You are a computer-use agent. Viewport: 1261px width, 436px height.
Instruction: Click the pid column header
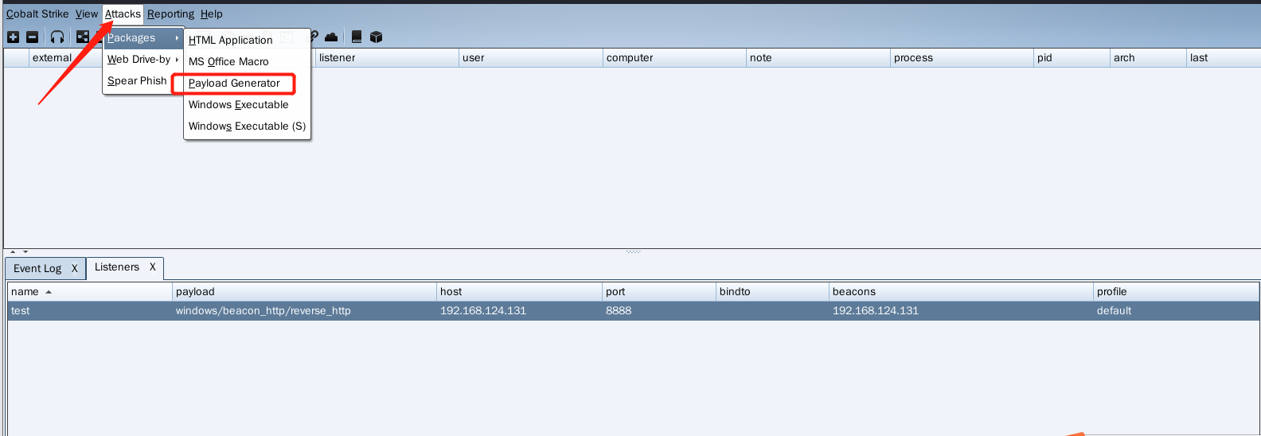click(1072, 57)
